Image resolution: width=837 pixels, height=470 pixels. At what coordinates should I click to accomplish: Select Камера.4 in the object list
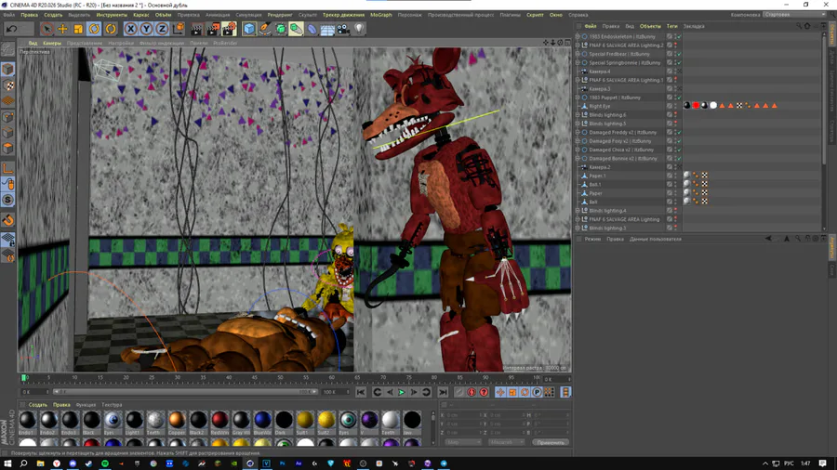600,72
